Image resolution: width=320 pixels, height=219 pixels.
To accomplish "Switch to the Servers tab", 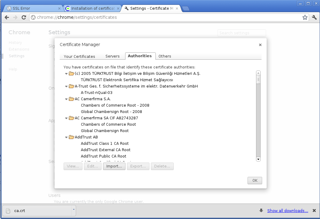I will point(112,56).
